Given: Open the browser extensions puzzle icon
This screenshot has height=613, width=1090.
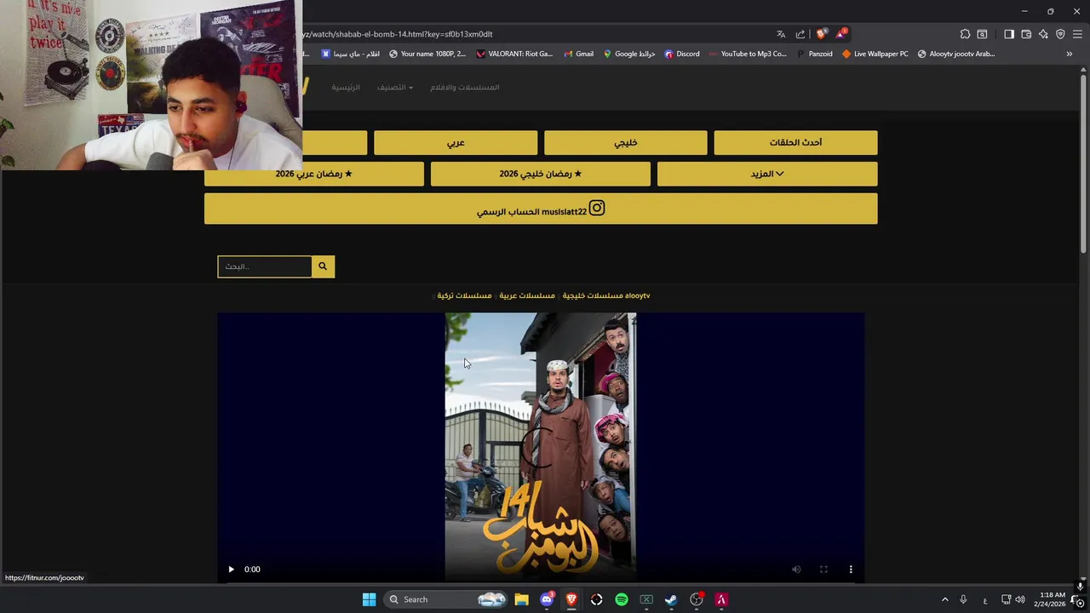Looking at the screenshot, I should 965,34.
